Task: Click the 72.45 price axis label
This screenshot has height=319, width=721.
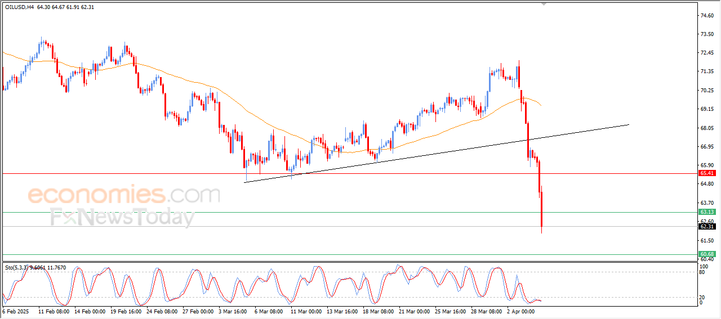Action: (706, 53)
